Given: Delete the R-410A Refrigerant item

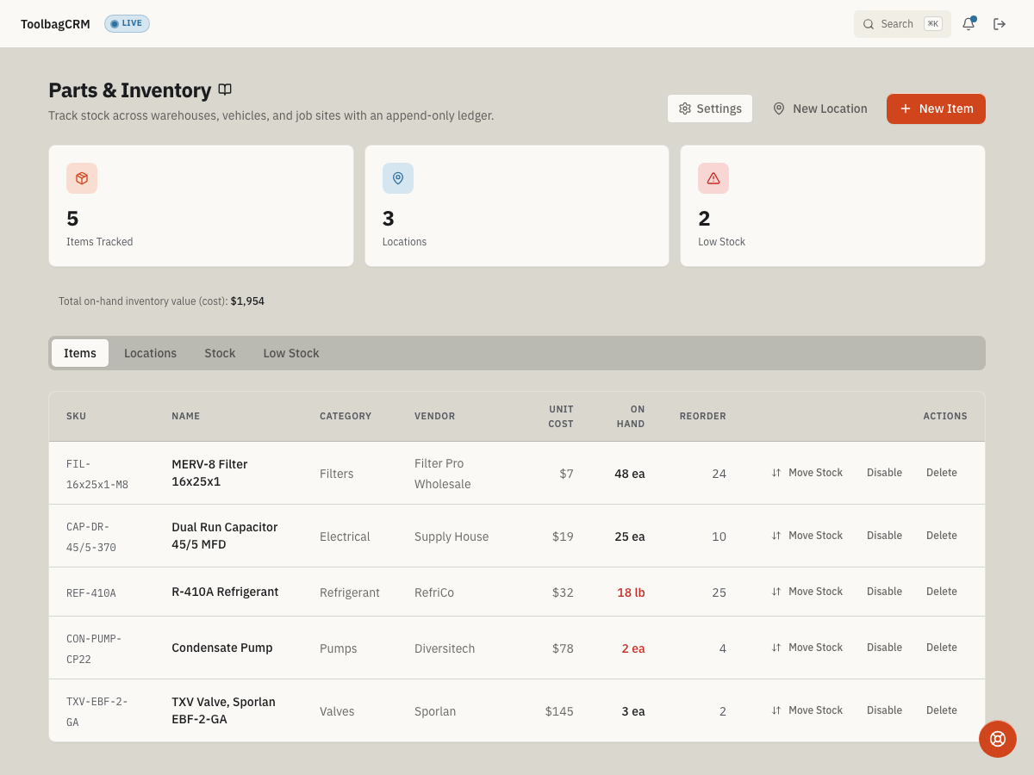Looking at the screenshot, I should tap(942, 592).
